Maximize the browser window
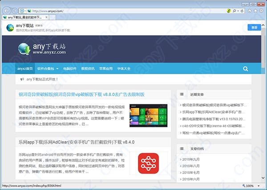This screenshot has height=190, width=267. [253, 4]
